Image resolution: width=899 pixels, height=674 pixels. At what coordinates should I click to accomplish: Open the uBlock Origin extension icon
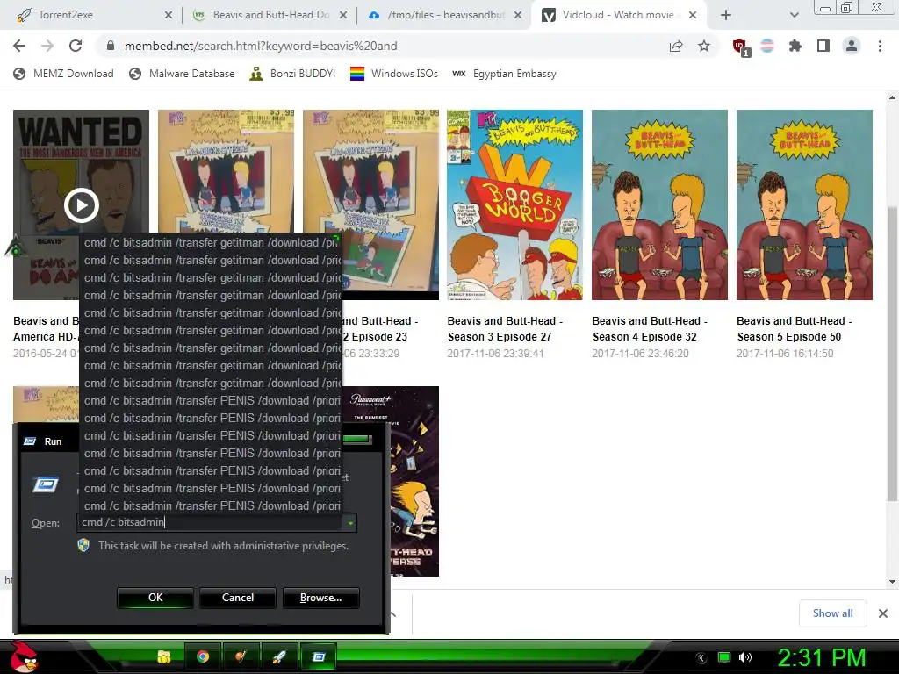(740, 47)
